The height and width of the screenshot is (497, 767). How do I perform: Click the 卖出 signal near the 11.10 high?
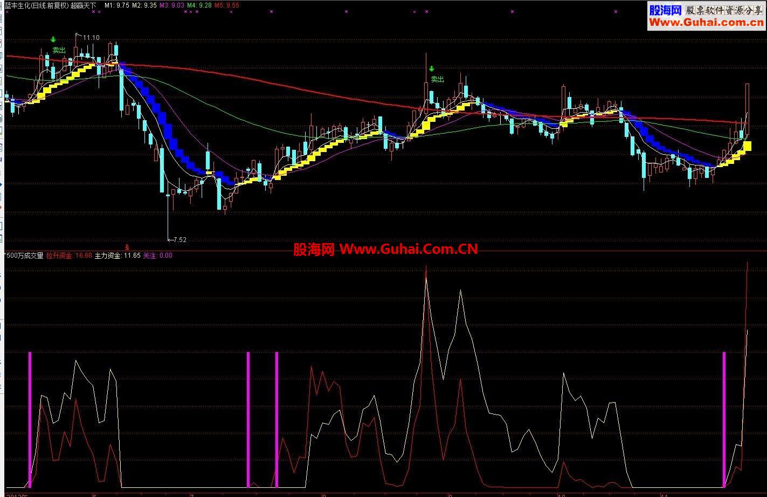tap(59, 50)
